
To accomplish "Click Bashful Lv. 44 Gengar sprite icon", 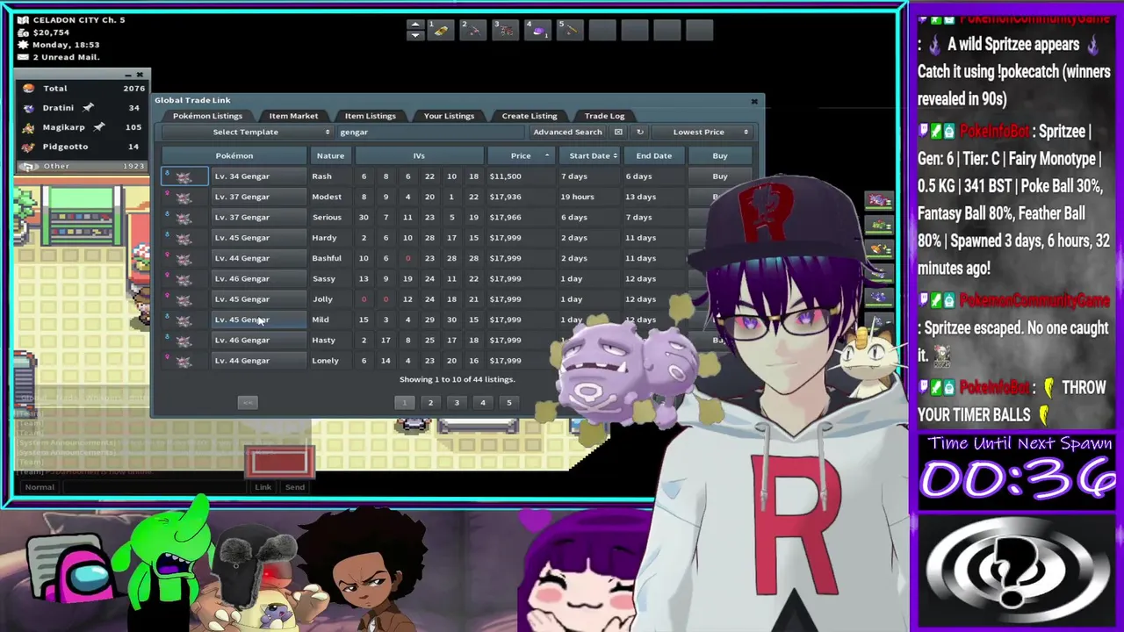I will point(184,258).
